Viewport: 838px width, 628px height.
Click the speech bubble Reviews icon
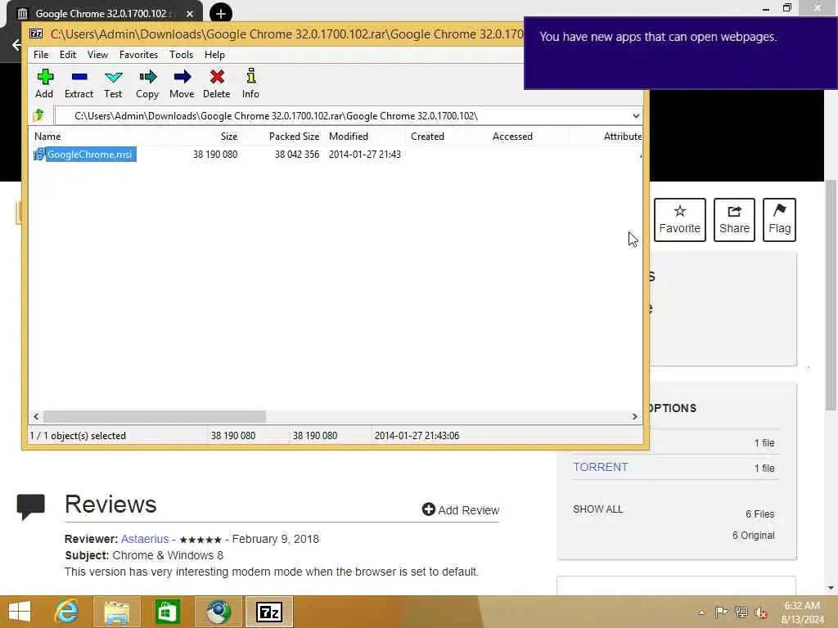(x=31, y=506)
